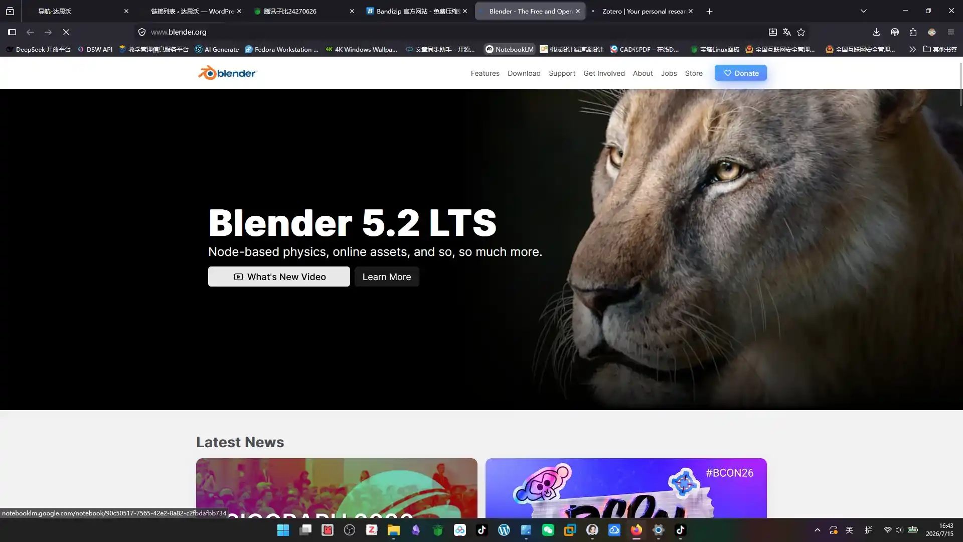The image size is (963, 542).
Task: Show hidden system tray icons
Action: point(818,530)
